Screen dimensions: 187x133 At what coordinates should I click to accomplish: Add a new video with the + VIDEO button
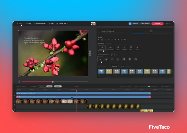pos(20,24)
